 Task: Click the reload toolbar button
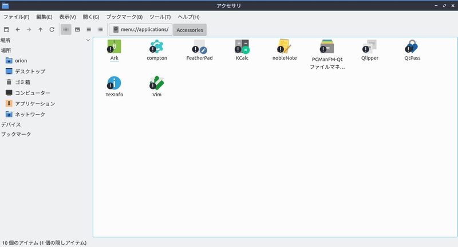tap(52, 29)
